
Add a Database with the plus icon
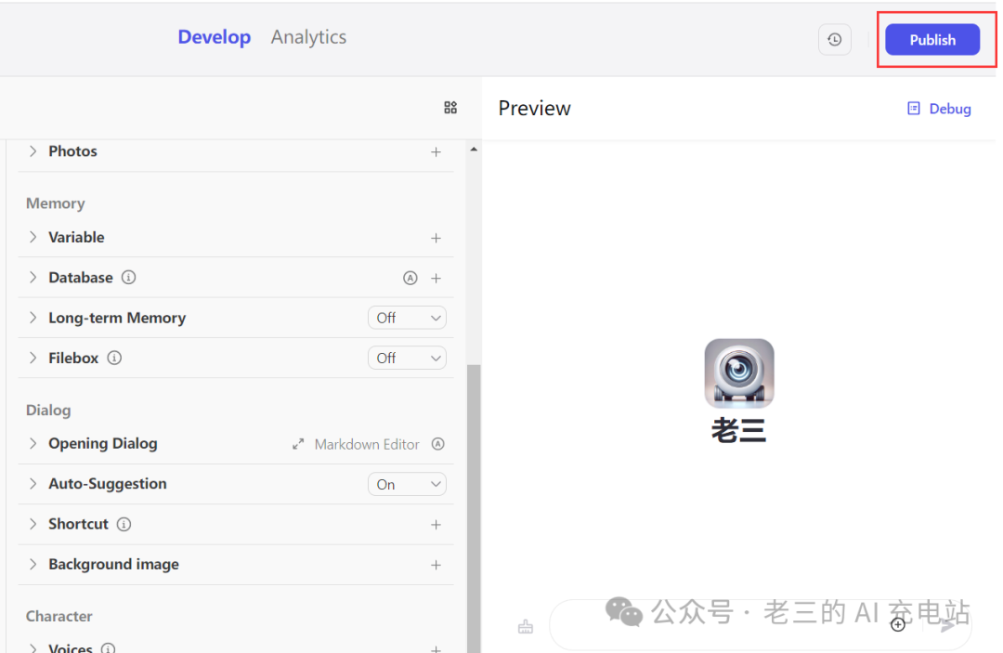(x=436, y=279)
